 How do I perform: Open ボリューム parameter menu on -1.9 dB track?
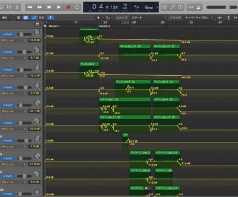tap(14, 147)
